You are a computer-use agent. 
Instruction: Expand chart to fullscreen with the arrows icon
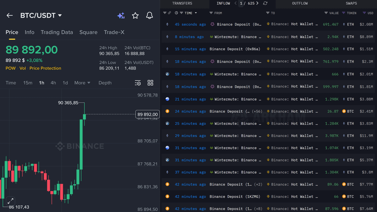click(10, 201)
